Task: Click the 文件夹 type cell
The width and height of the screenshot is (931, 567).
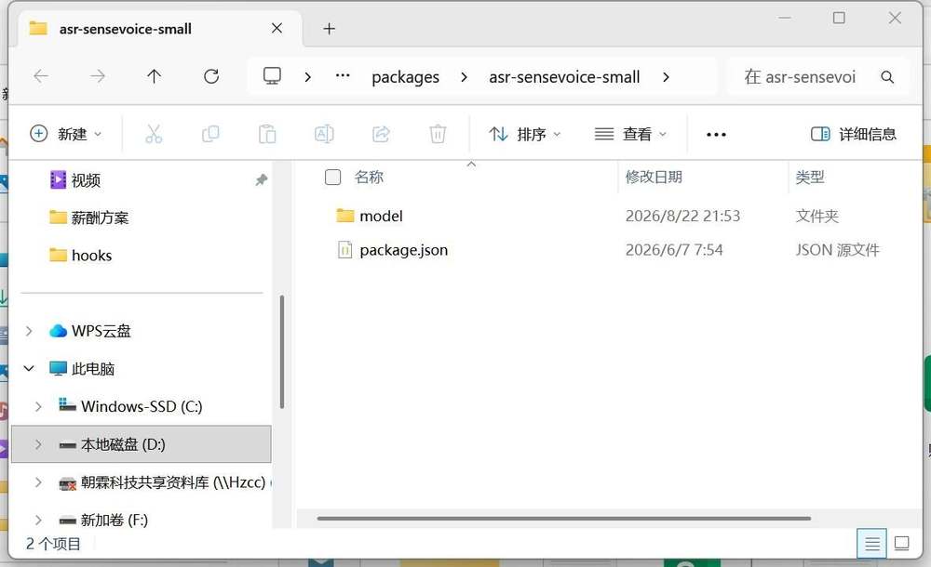Action: click(x=816, y=216)
